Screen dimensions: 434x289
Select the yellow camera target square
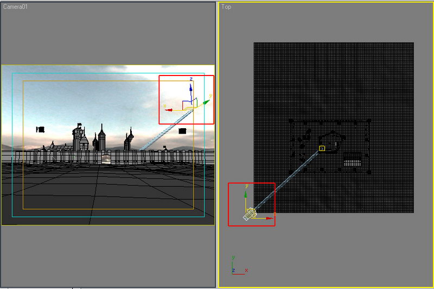pyautogui.click(x=322, y=148)
